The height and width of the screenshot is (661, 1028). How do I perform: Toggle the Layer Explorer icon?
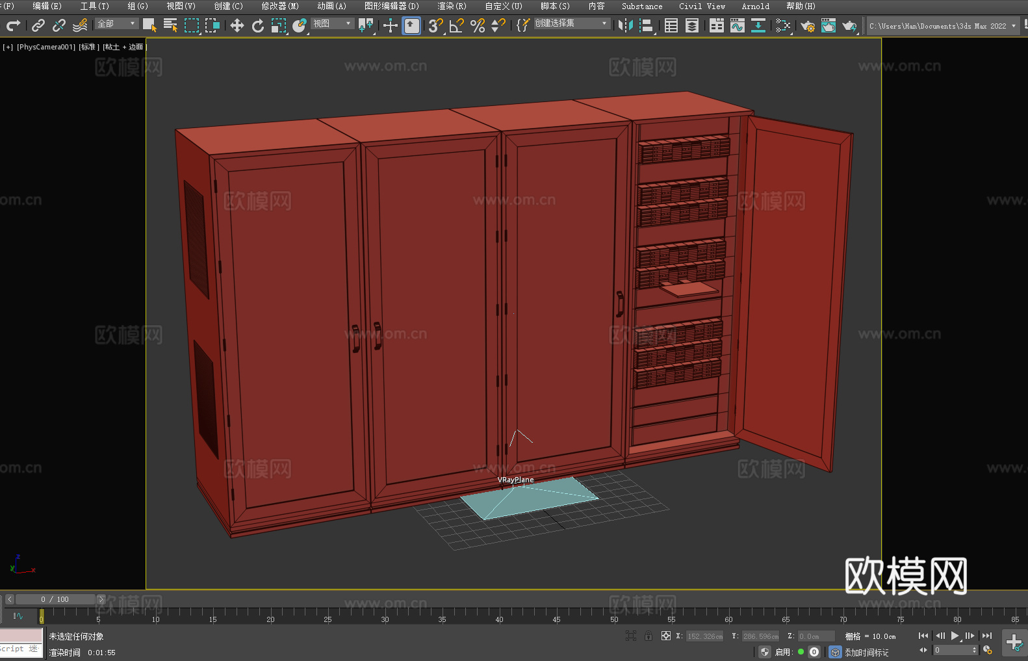[692, 25]
